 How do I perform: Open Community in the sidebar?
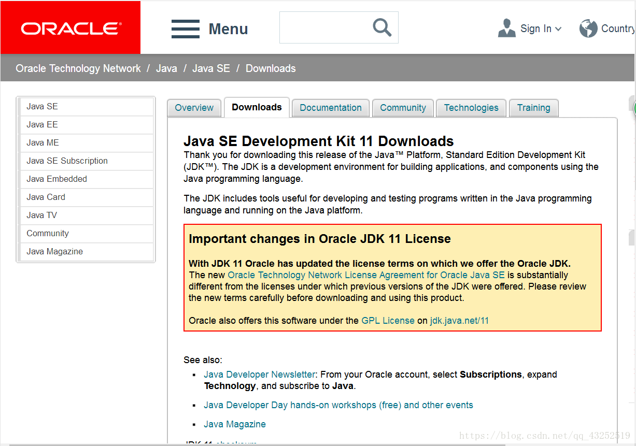click(87, 234)
